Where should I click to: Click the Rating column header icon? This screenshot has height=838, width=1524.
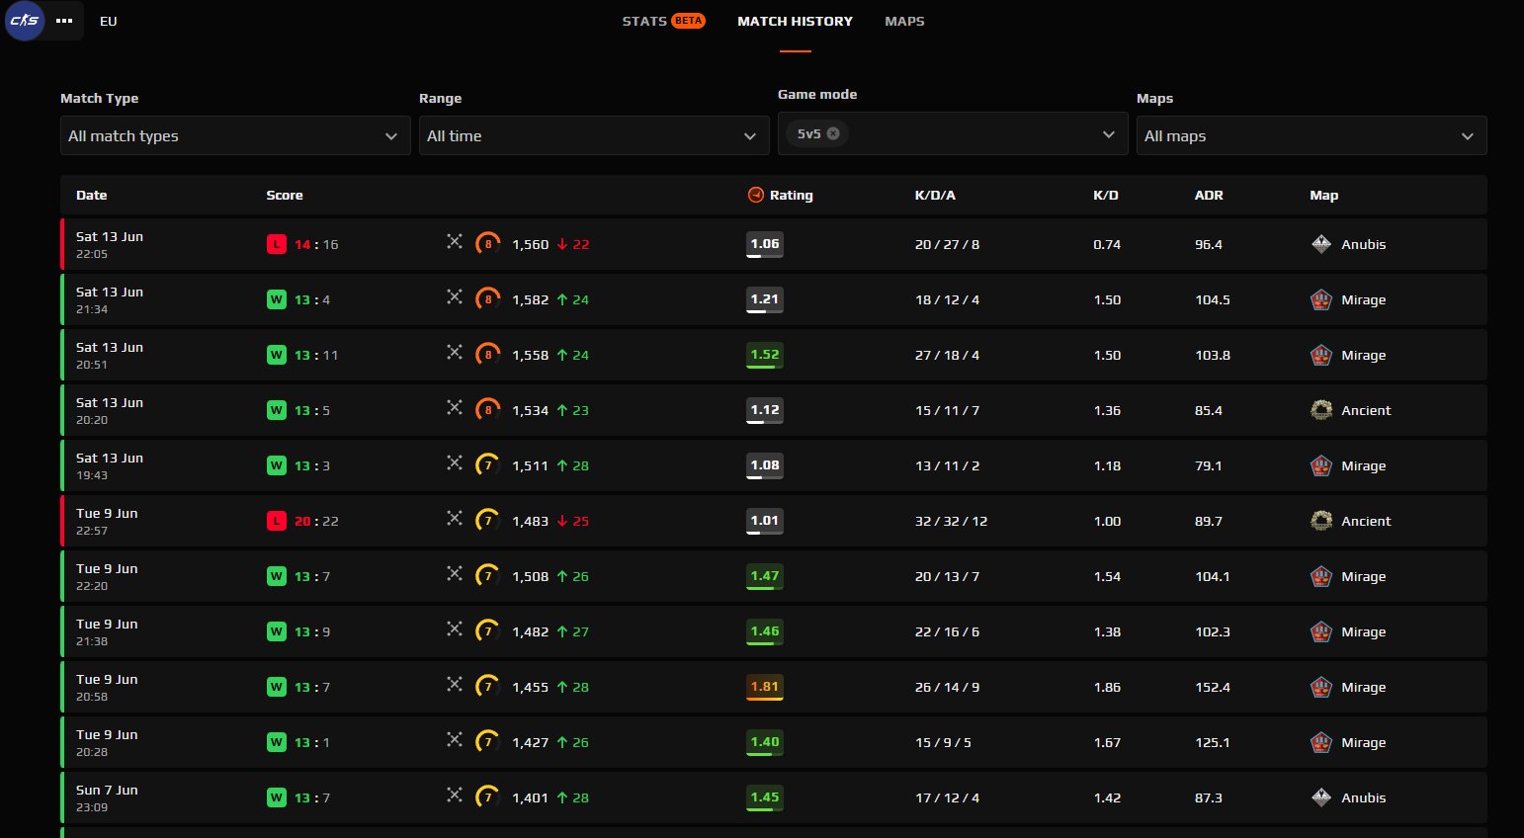pos(756,195)
